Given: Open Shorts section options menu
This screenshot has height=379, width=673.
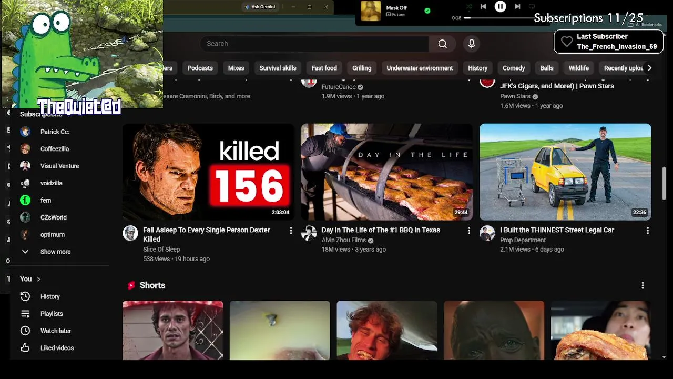Looking at the screenshot, I should (643, 285).
